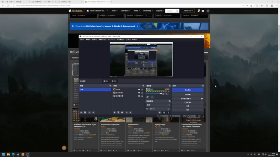Open the mixer panel menu dots
Viewport: 280px width, 157px height.
click(x=152, y=97)
